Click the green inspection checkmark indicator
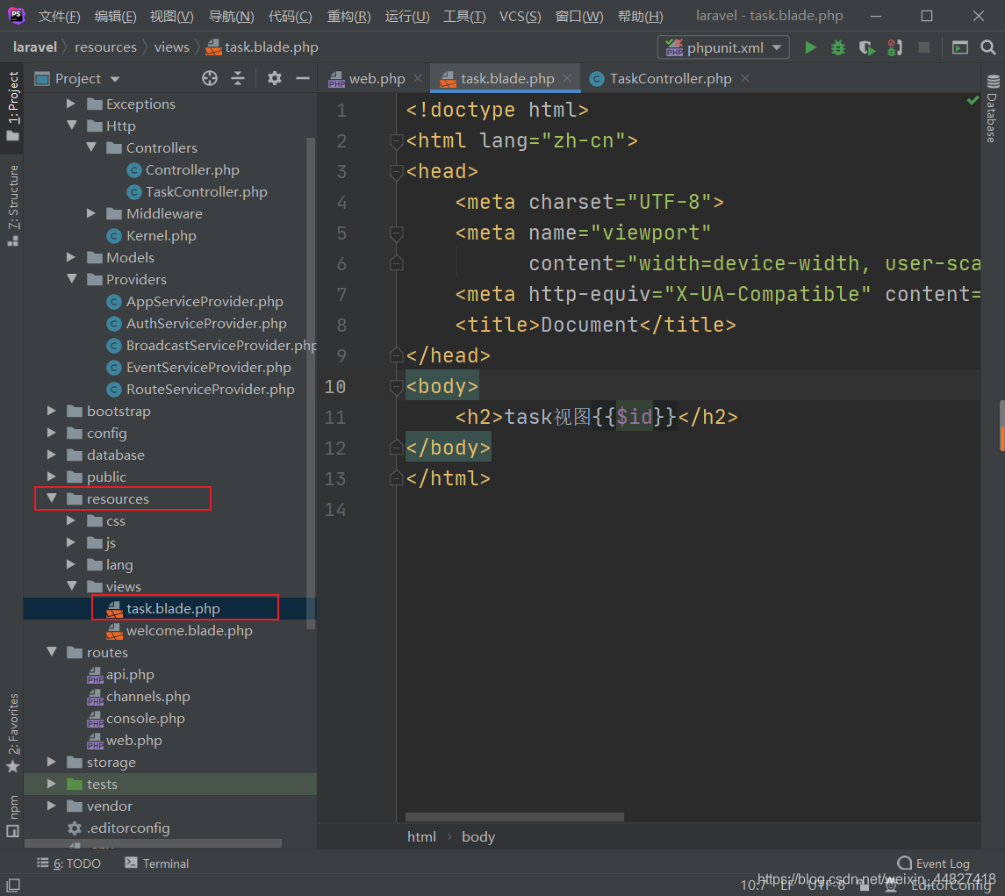The height and width of the screenshot is (896, 1005). point(973,100)
